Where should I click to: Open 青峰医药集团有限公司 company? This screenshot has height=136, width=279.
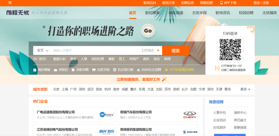[136, 129]
